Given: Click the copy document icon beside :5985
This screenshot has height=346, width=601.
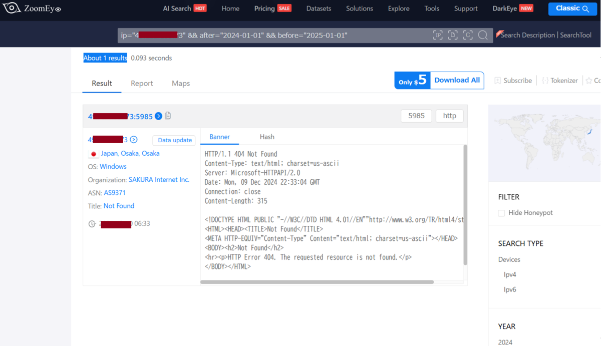Looking at the screenshot, I should coord(168,116).
